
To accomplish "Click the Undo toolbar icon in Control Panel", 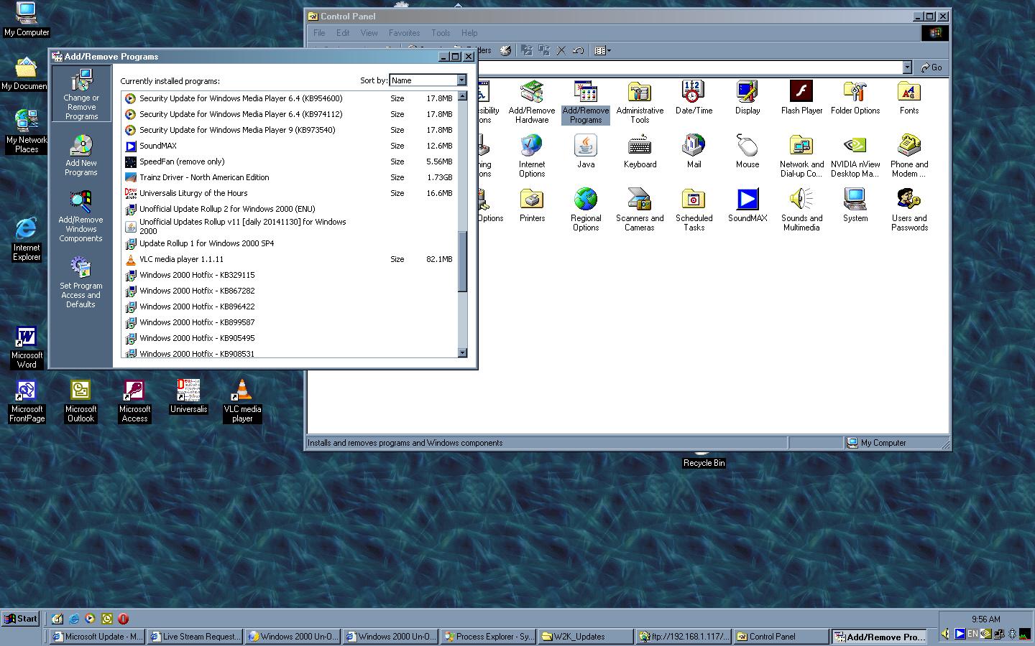I will [x=578, y=50].
